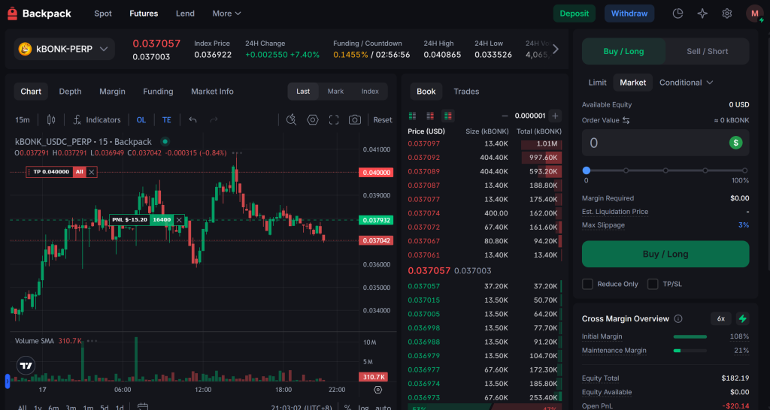Click the TradingView logo on chart
770x410 pixels.
click(26, 366)
